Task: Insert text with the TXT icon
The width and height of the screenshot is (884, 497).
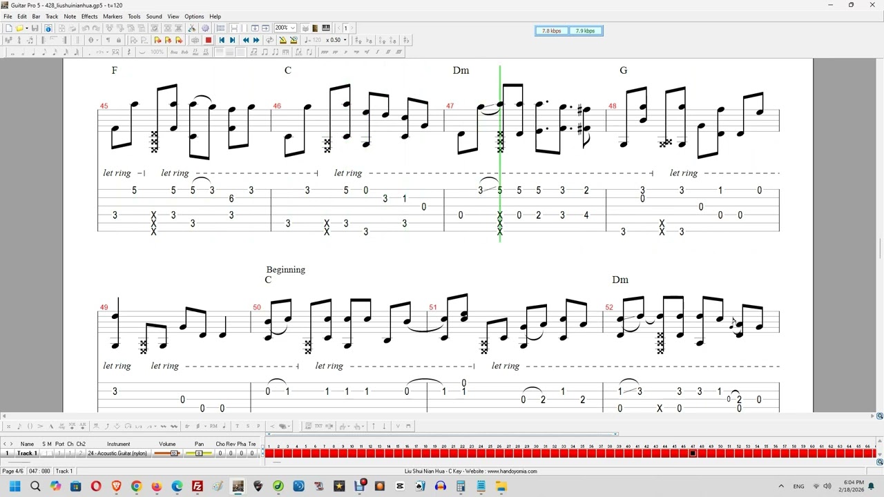Action: [318, 426]
